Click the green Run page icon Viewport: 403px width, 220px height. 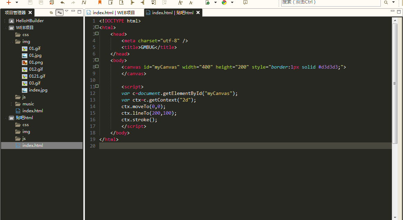(207, 2)
